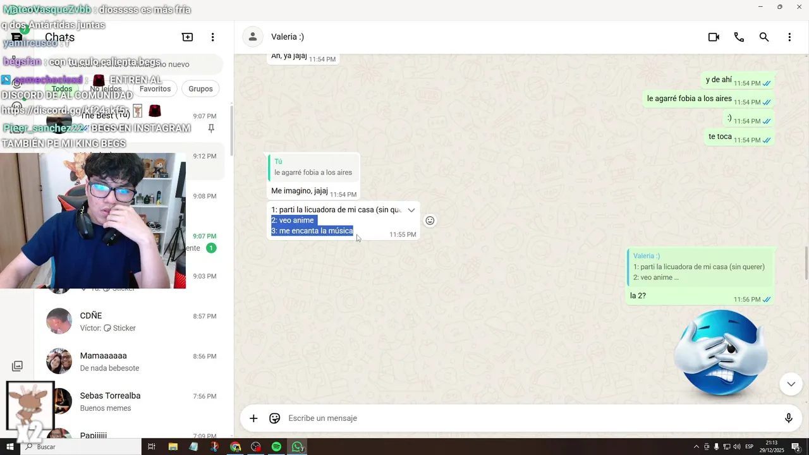Open the volume control in system tray
Viewport: 809px width, 455px height.
pos(737,447)
